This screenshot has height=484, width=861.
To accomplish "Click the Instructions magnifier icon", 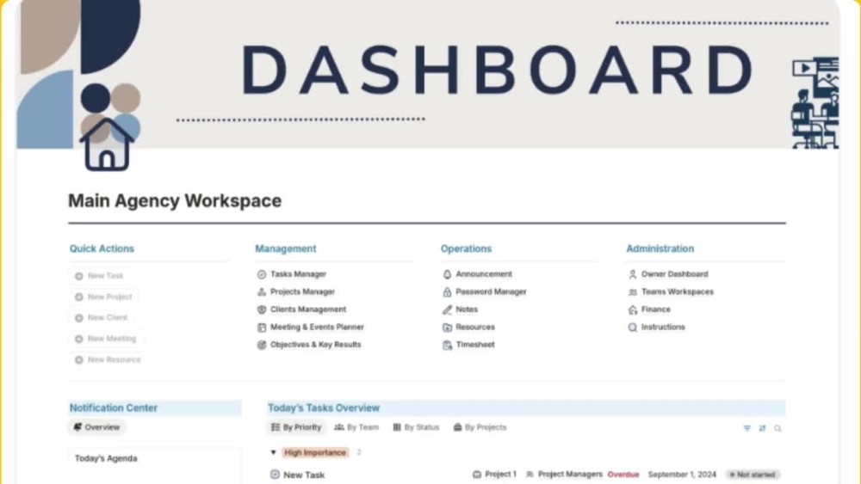I will [x=633, y=328].
